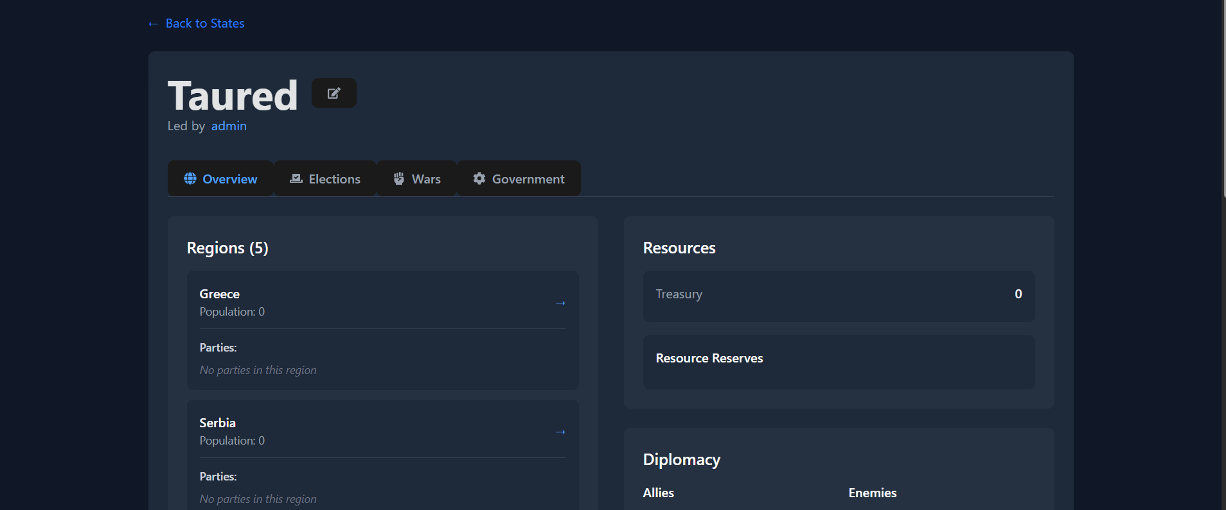Switch to the Elections tab
The height and width of the screenshot is (510, 1226).
point(325,178)
